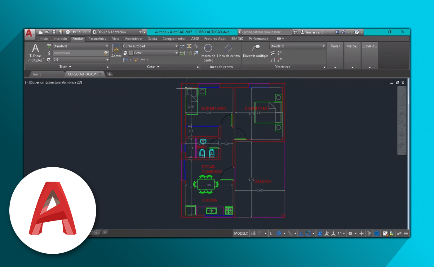
Task: Open the Escala d... collapsed panel
Action: click(x=370, y=55)
